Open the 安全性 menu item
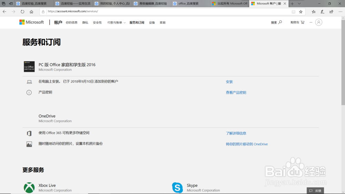Image resolution: width=345 pixels, height=194 pixels. click(97, 23)
